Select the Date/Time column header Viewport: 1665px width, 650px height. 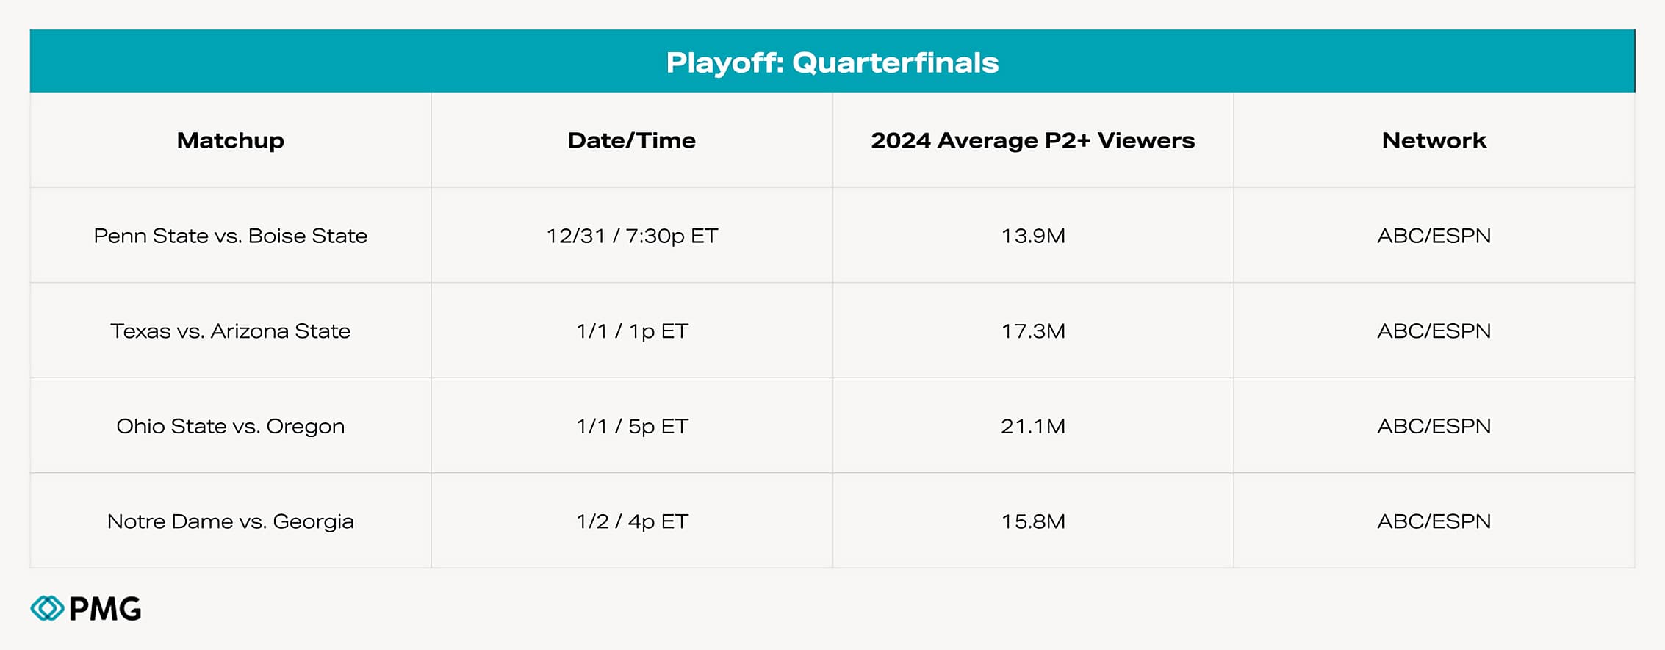point(631,140)
